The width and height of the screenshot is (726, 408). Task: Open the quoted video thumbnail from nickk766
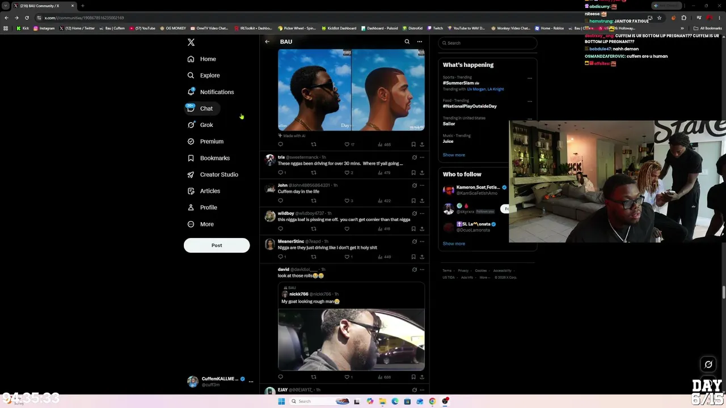[x=351, y=339]
